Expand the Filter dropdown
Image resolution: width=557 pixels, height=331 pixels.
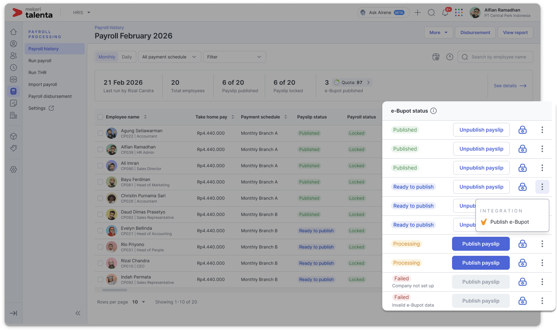click(234, 57)
